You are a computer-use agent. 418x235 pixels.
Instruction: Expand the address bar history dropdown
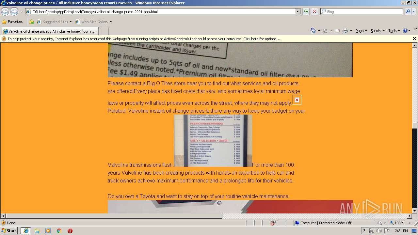point(297,11)
